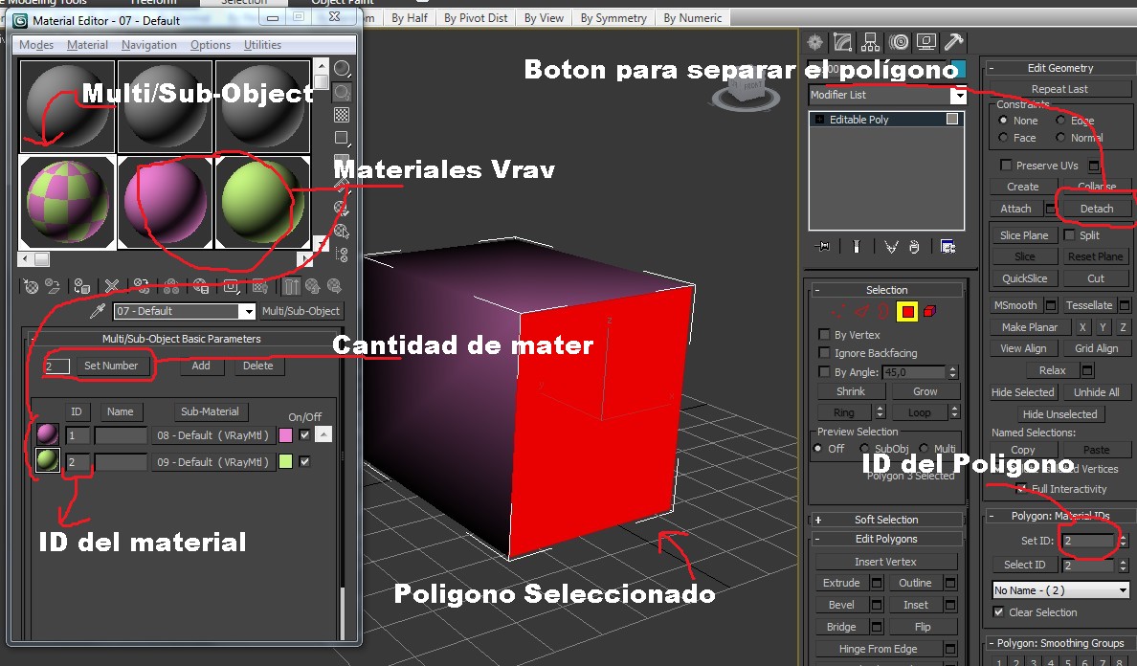
Task: Open Utilities menu in Material Editor
Action: pos(262,45)
